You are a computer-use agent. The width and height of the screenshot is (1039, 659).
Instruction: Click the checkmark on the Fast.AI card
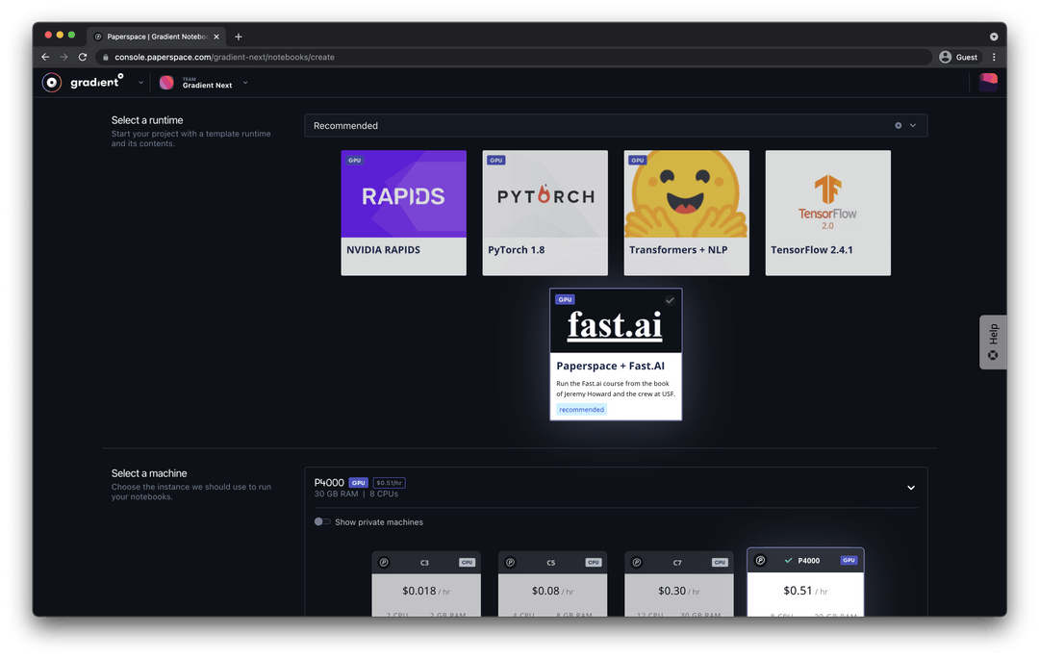(x=670, y=300)
